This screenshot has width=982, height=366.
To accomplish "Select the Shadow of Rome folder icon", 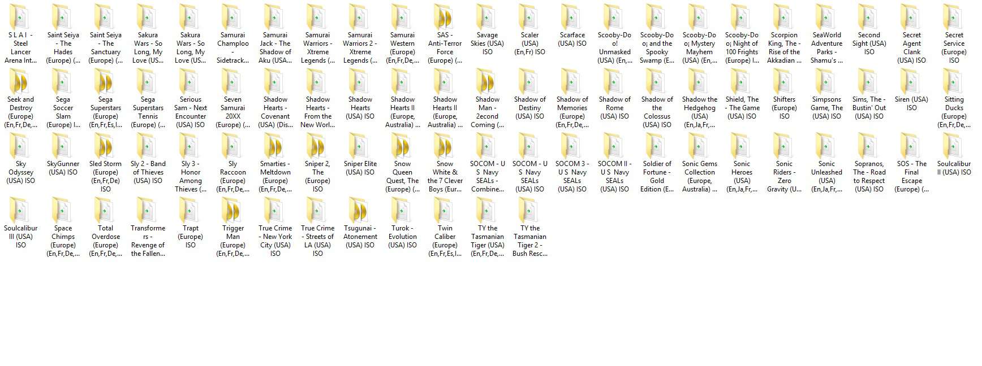I will pos(614,81).
